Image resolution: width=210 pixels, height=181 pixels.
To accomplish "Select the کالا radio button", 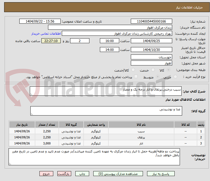I will [x=168, y=70].
